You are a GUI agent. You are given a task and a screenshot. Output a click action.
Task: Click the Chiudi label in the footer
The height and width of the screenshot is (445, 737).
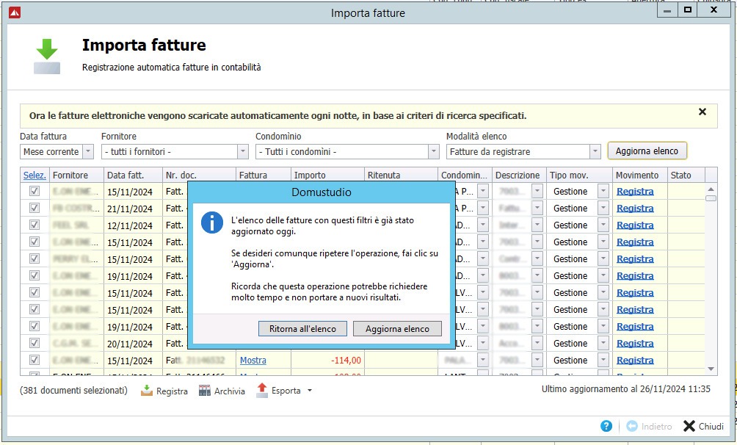click(711, 426)
